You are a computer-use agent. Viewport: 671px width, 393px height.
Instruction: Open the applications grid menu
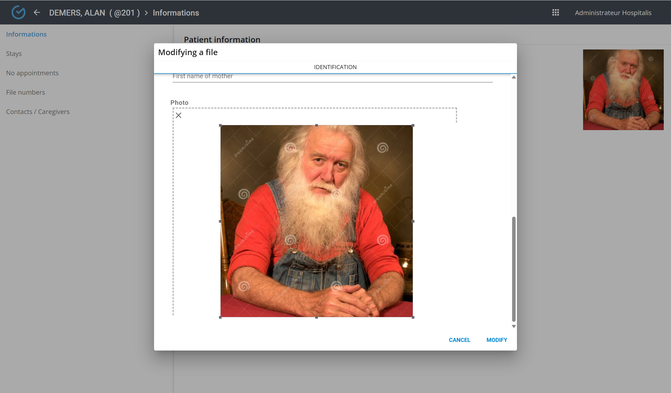(x=555, y=12)
